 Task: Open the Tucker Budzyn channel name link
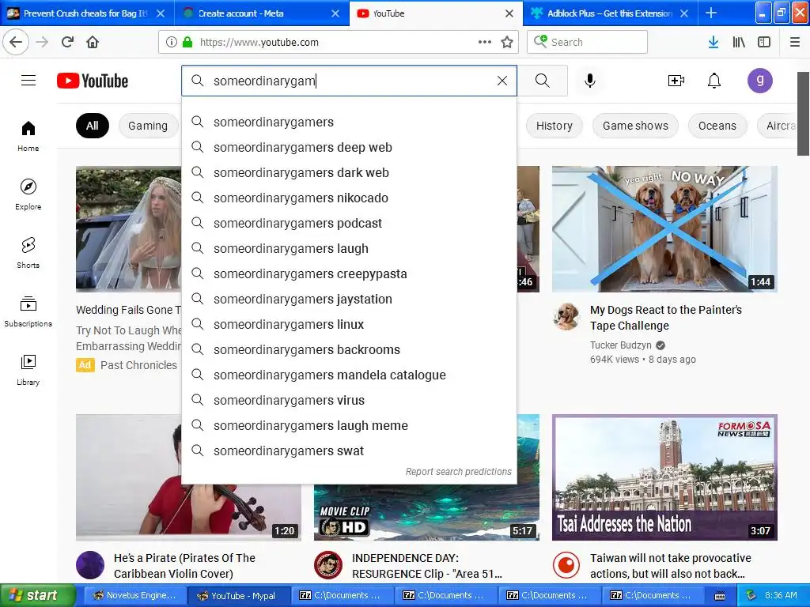pyautogui.click(x=620, y=345)
